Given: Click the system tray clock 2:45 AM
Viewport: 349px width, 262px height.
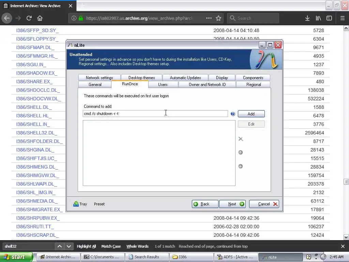Looking at the screenshot, I should [336, 257].
